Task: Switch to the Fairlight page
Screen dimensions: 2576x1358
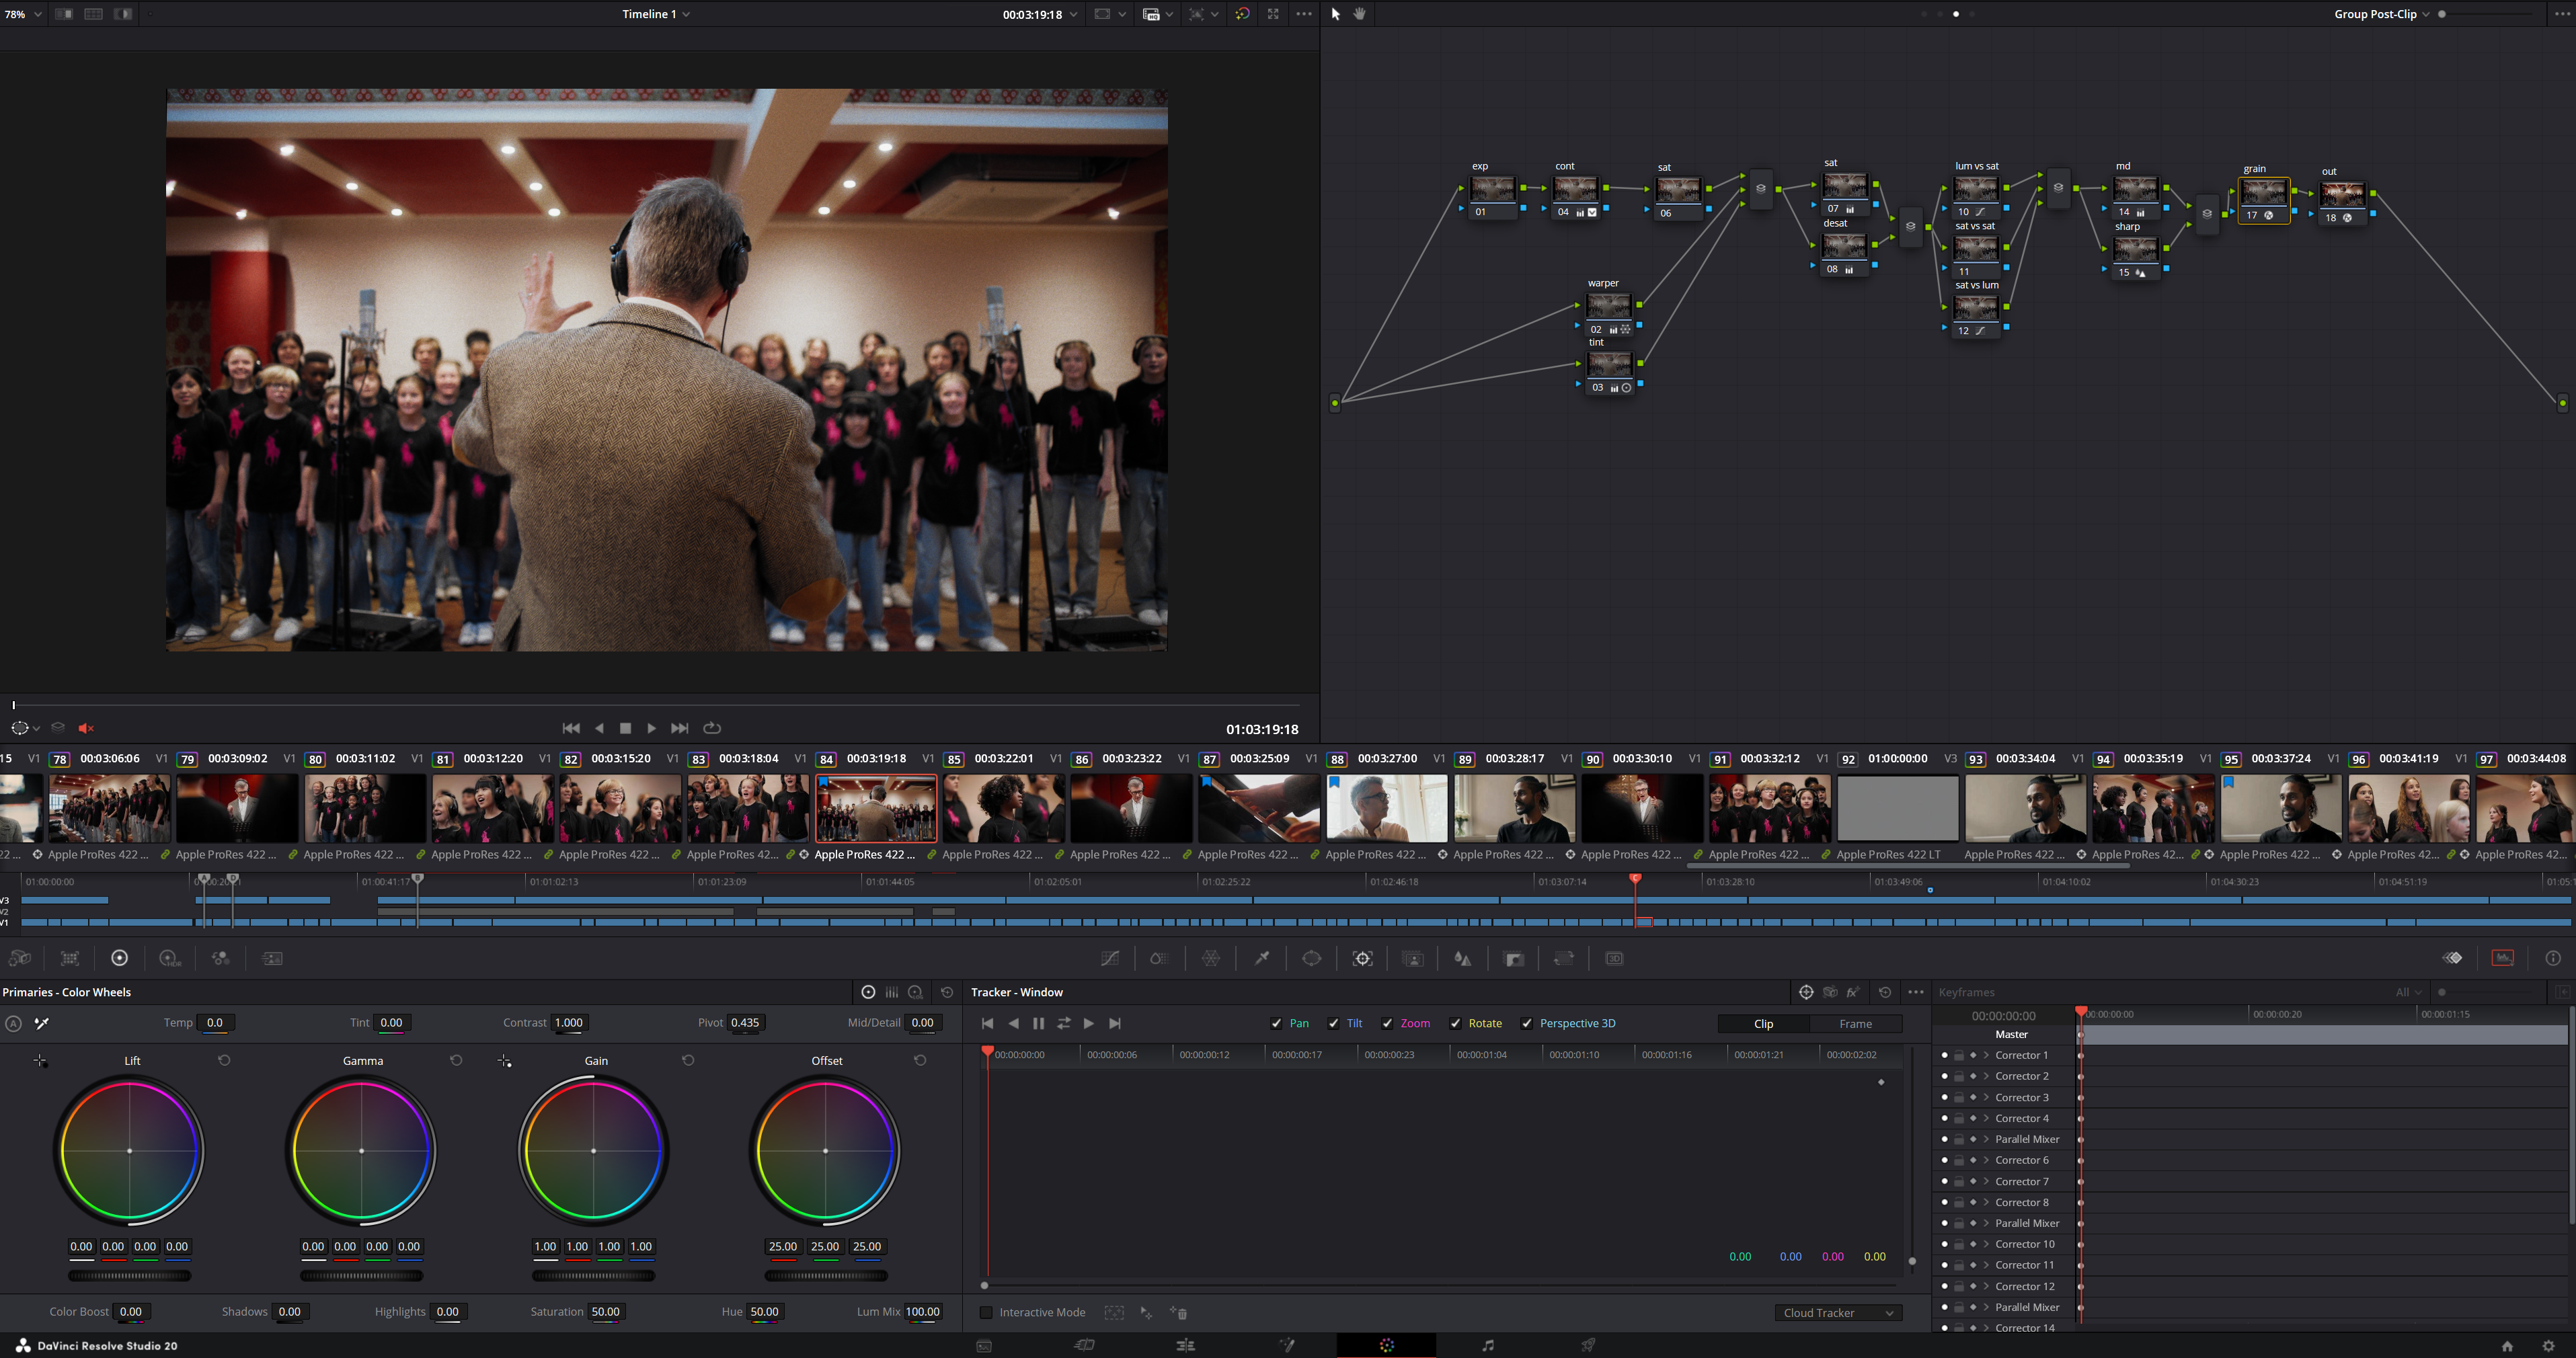Action: pos(1489,1345)
